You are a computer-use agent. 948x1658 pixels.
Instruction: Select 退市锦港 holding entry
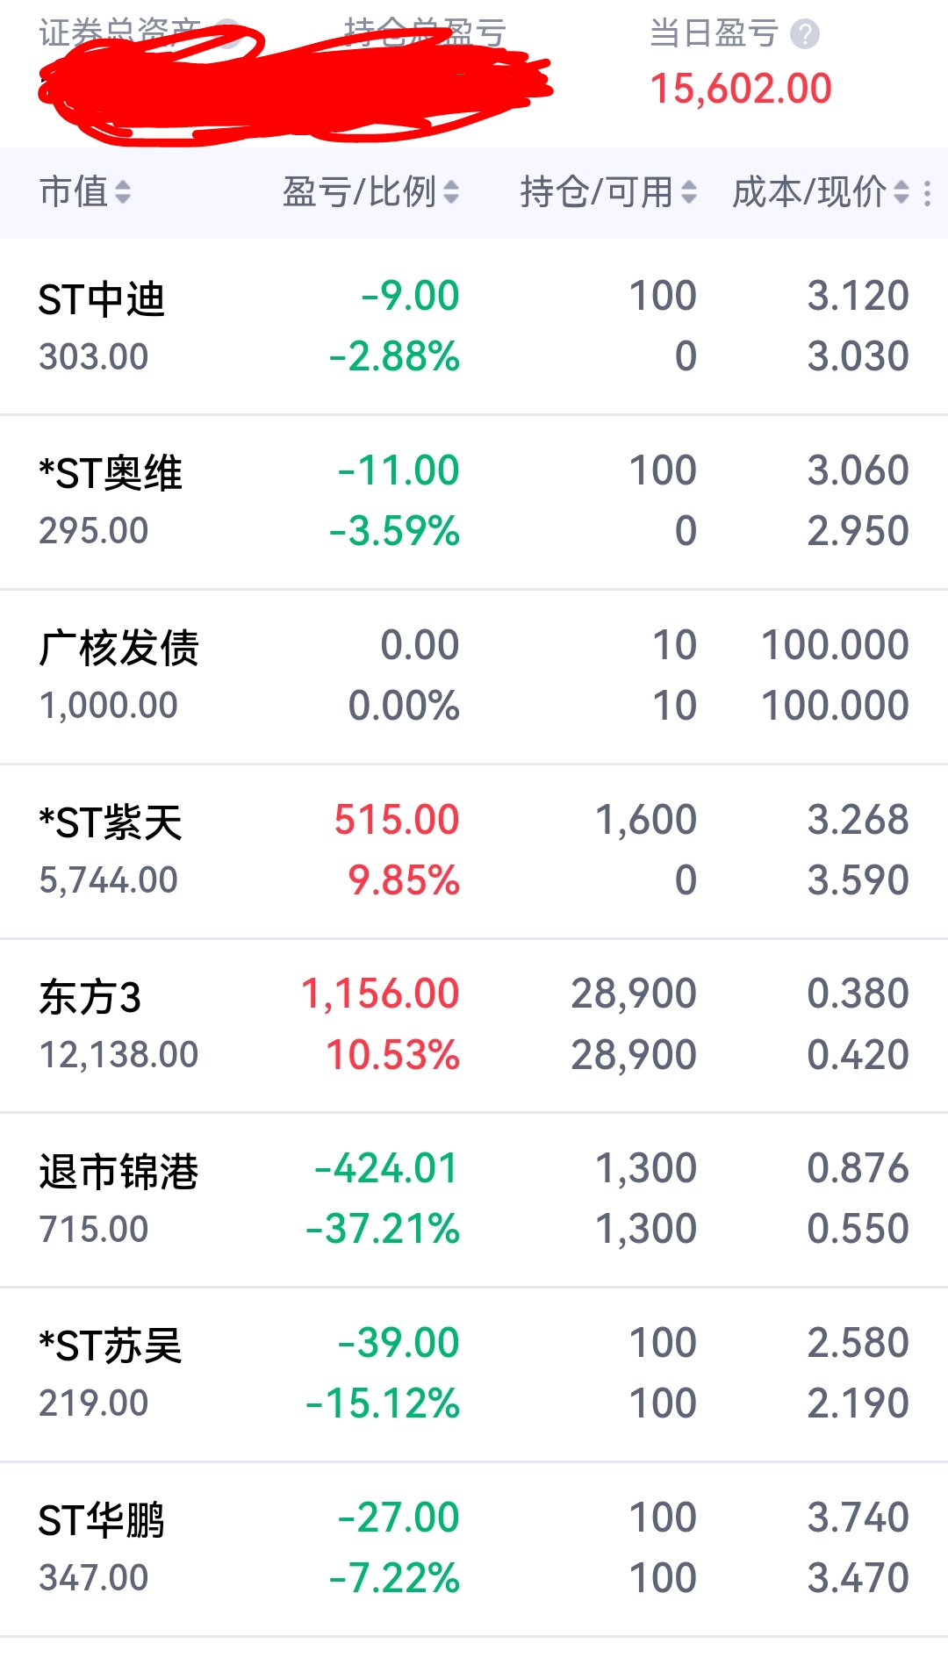[474, 1199]
